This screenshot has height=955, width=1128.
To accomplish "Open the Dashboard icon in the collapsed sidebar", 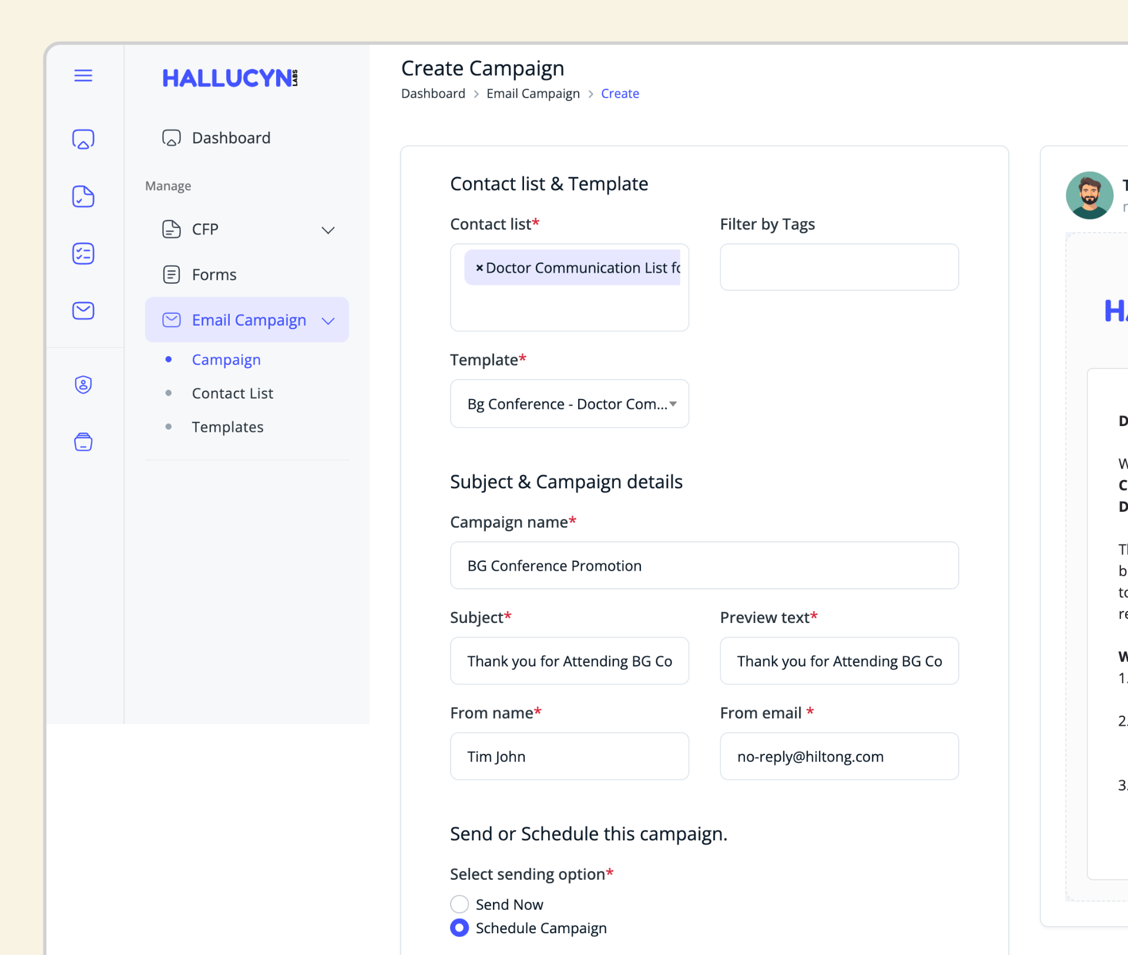I will pyautogui.click(x=83, y=139).
